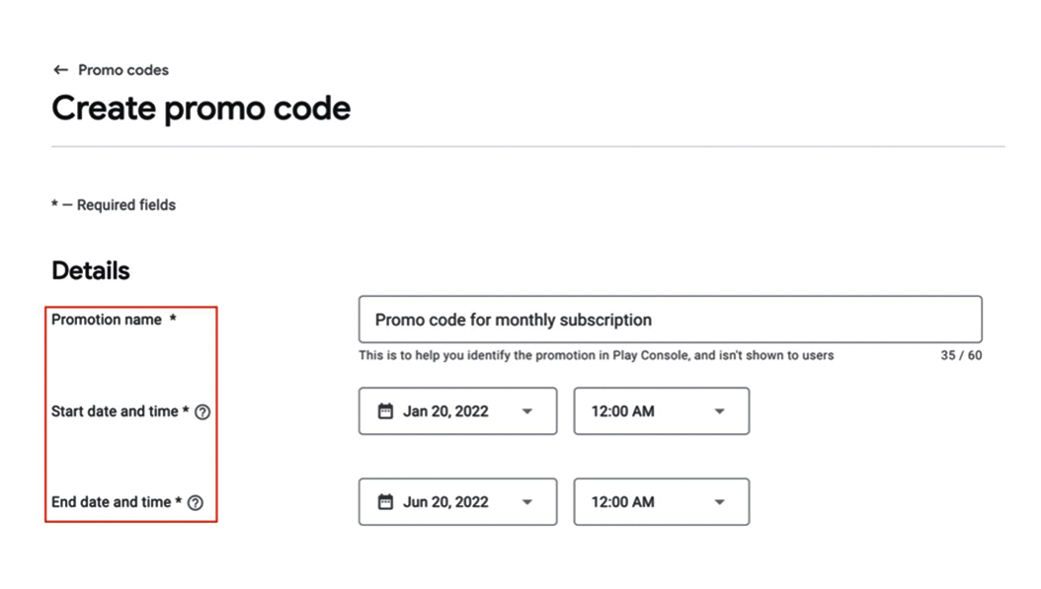Open the end time 12:00 AM dropdown arrow
This screenshot has height=589, width=1041.
[x=719, y=502]
